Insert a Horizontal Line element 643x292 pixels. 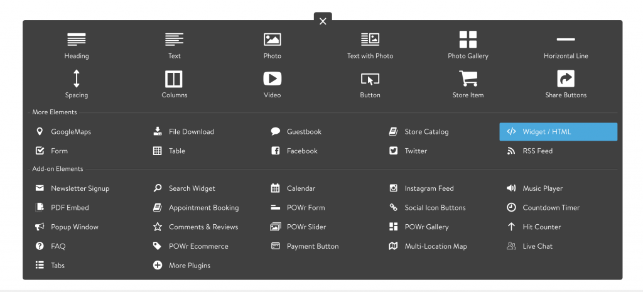point(566,40)
